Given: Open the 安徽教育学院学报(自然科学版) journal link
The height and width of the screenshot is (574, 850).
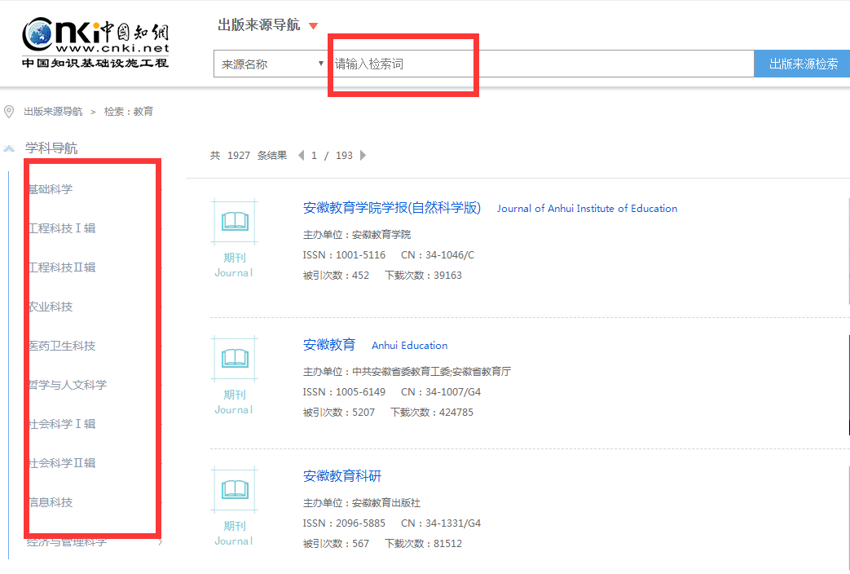Looking at the screenshot, I should [392, 208].
